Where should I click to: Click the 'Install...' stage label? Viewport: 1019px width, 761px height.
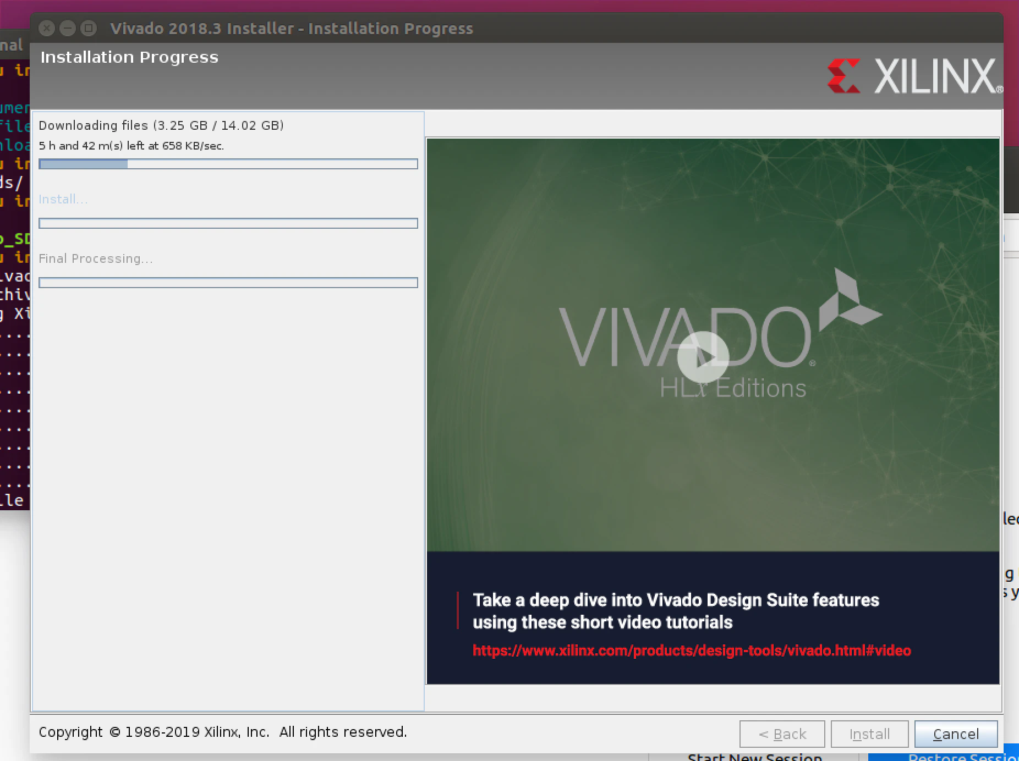tap(63, 199)
